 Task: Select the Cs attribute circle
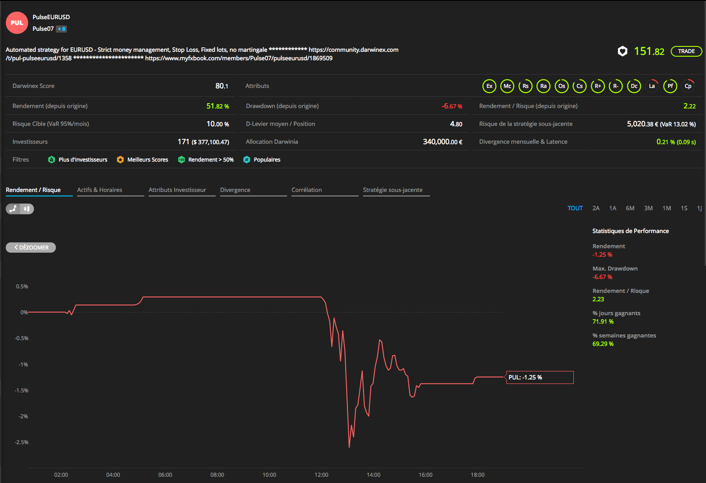tap(580, 86)
